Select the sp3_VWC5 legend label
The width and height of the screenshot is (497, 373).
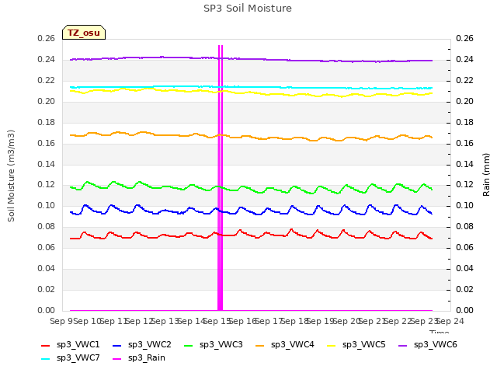tap(364, 344)
